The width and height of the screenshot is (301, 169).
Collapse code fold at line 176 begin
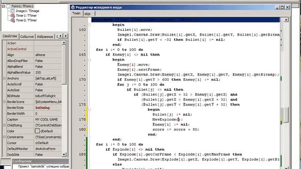coord(89,109)
